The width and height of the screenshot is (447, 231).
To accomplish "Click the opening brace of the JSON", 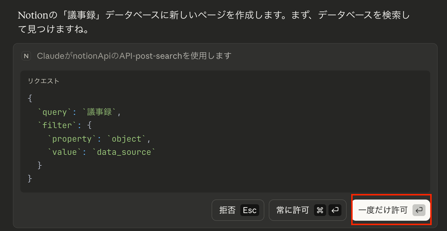I will click(30, 98).
